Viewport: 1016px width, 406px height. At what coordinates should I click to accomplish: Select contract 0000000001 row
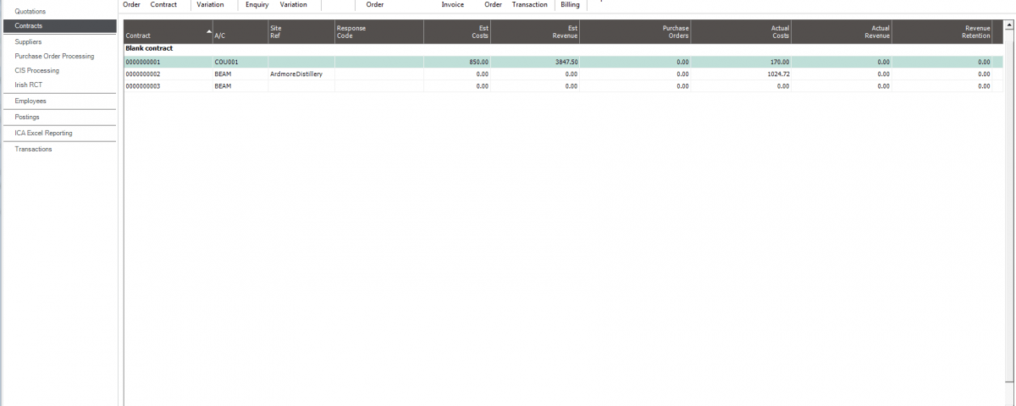click(563, 62)
